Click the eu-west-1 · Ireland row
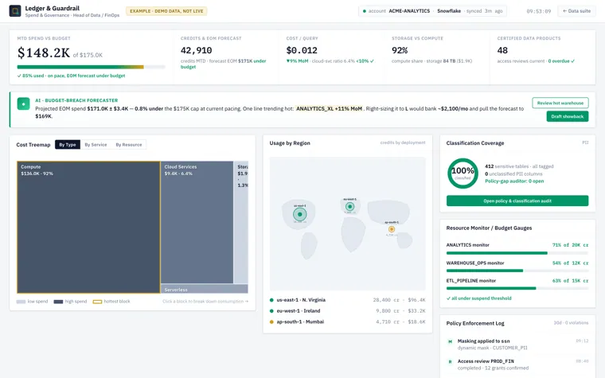 (347, 311)
